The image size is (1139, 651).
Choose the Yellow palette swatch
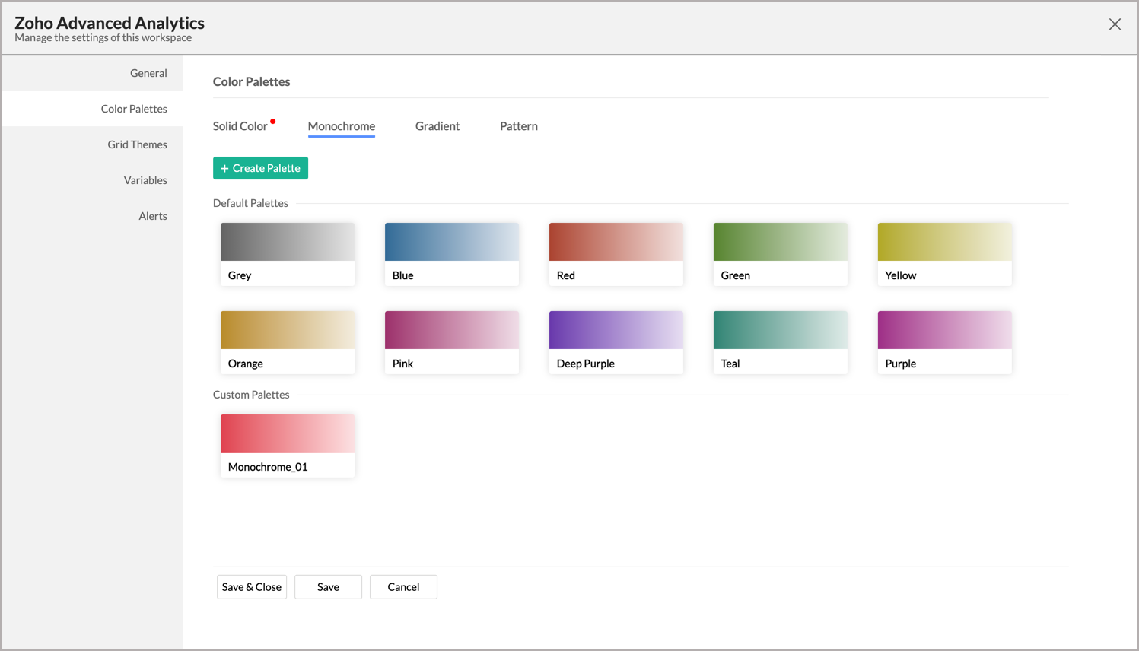point(945,254)
